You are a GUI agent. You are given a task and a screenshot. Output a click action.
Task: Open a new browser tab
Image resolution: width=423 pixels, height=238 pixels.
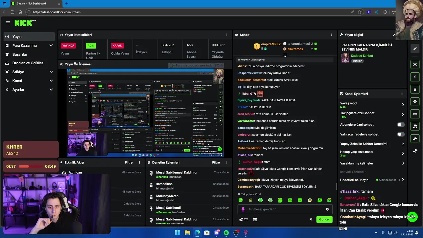(66, 3)
